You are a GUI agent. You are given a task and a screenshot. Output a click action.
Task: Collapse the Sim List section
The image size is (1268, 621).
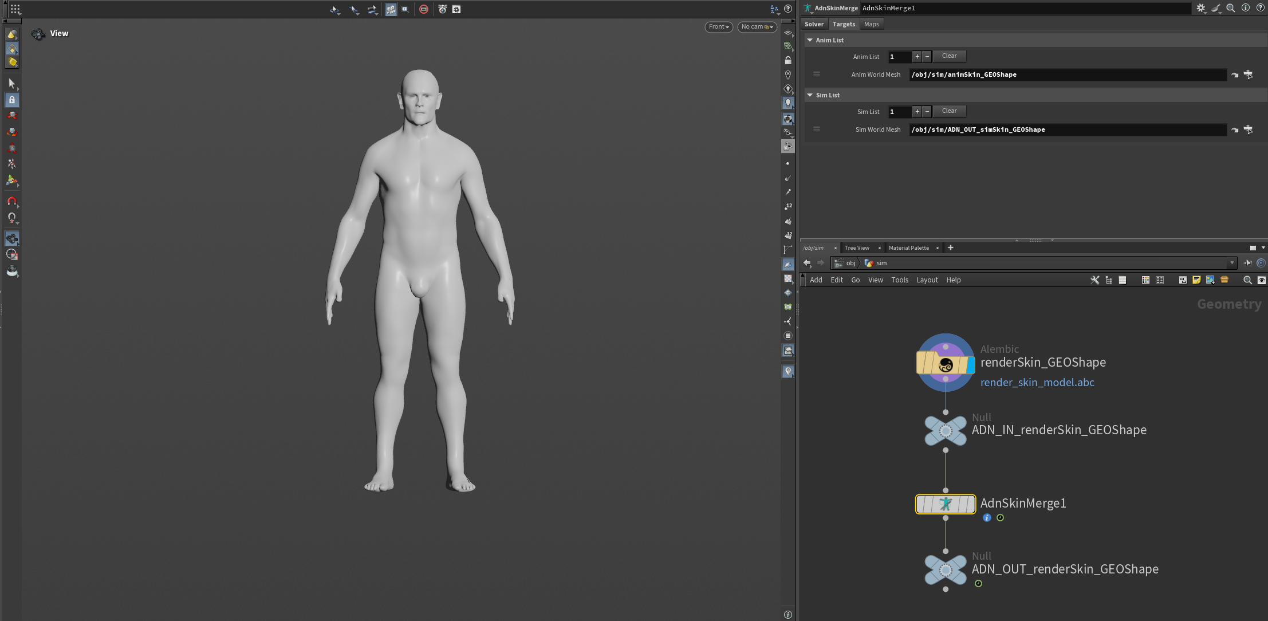point(810,95)
